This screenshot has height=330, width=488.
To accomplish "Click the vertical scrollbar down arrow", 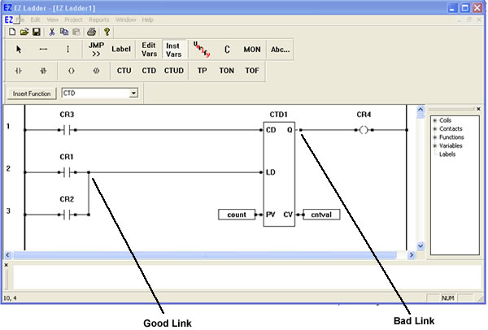I will [420, 245].
